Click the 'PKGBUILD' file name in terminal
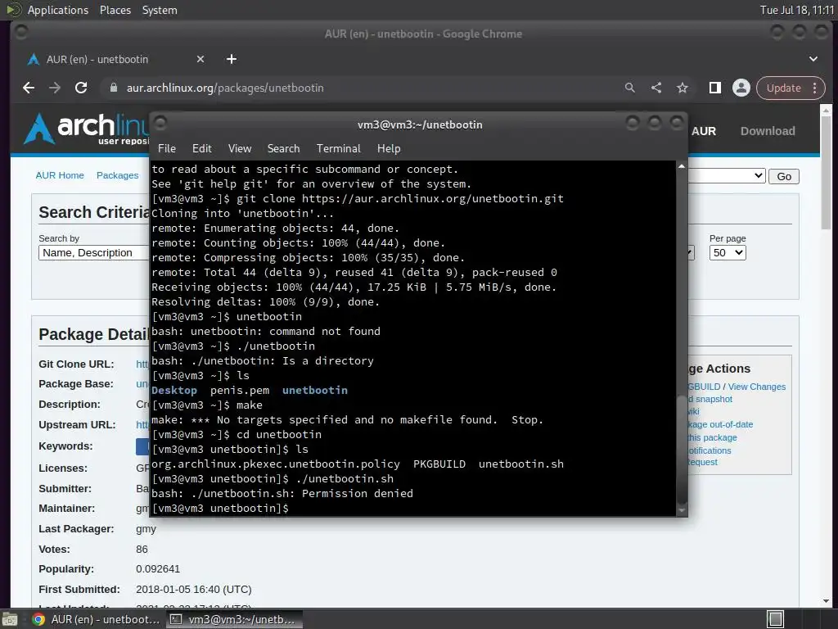The width and height of the screenshot is (838, 629). 439,464
